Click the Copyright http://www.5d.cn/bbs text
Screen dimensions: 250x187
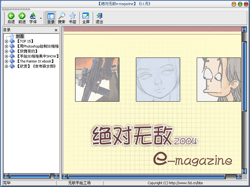[x=175, y=183]
